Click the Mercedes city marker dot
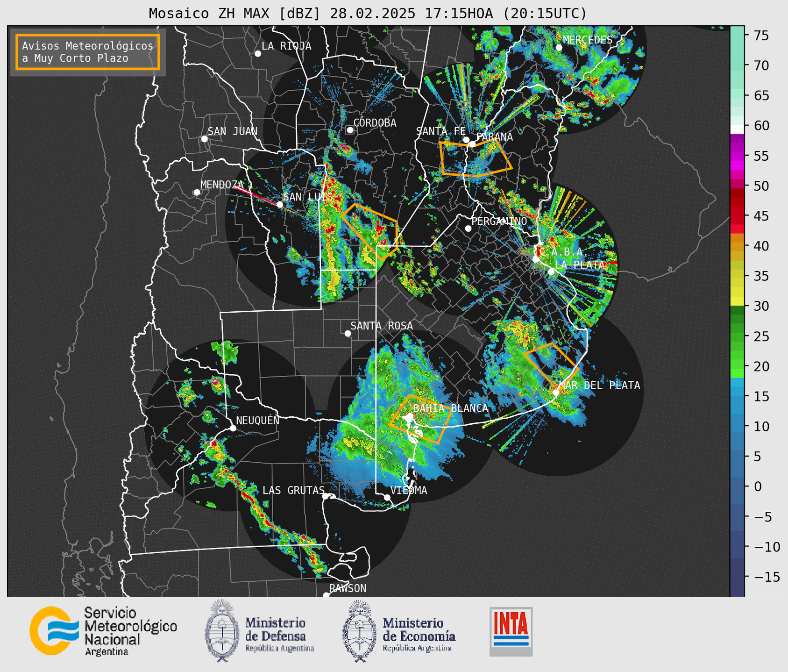The image size is (788, 672). tap(559, 47)
